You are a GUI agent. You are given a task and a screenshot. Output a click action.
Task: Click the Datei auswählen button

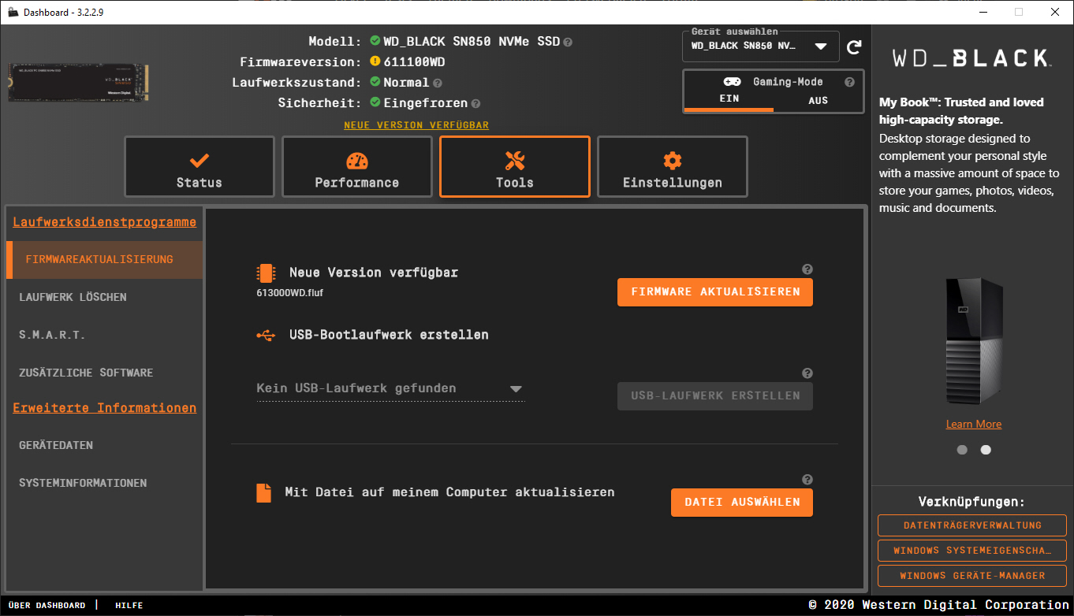coord(742,502)
